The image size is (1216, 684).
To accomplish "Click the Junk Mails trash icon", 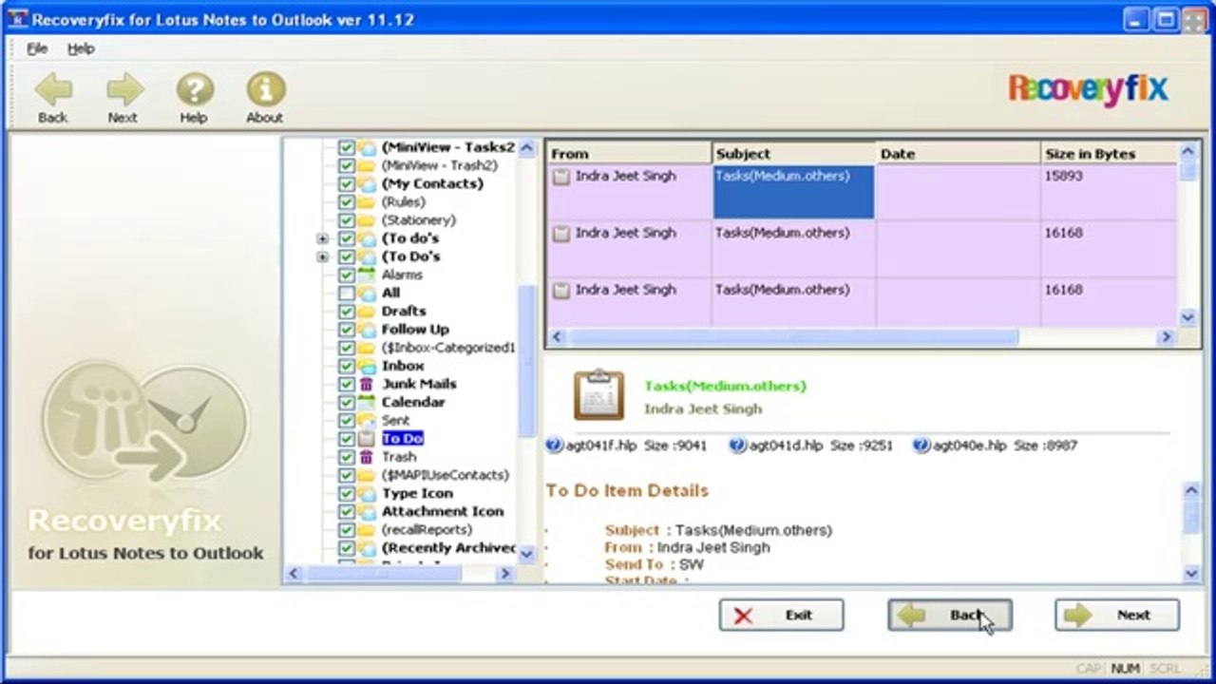I will (x=367, y=384).
